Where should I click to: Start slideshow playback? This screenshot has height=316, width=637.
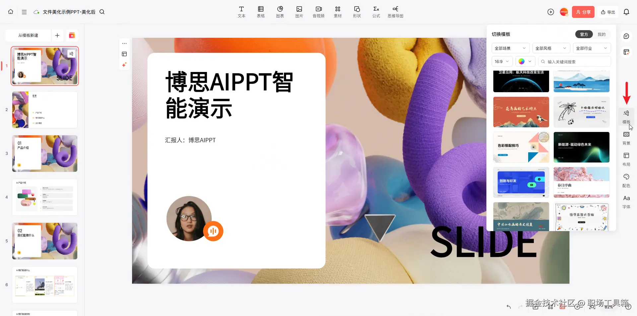(x=551, y=12)
